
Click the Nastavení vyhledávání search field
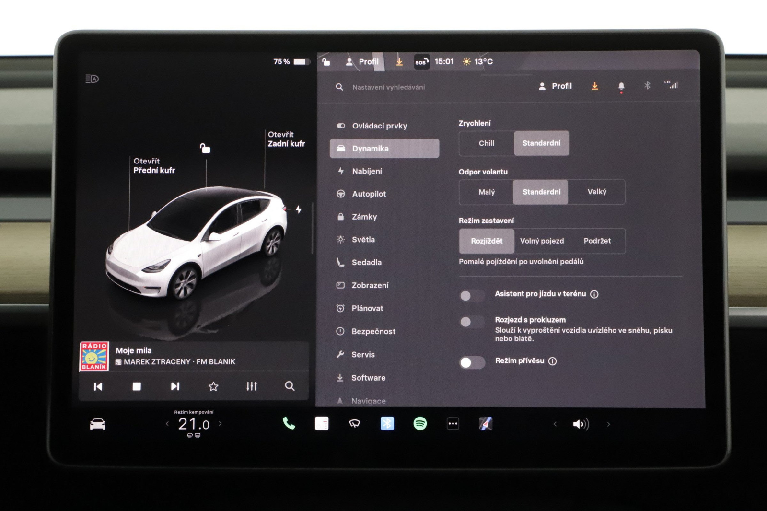[388, 87]
